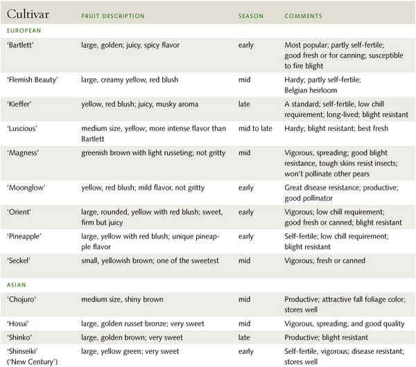Viewport: 416px width, 367px height.
Task: Click the Cultivar column heading
Action: [28, 14]
